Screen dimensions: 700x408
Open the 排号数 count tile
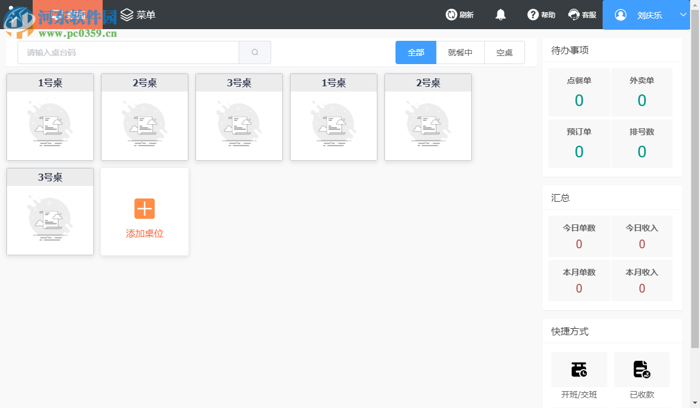click(x=642, y=143)
